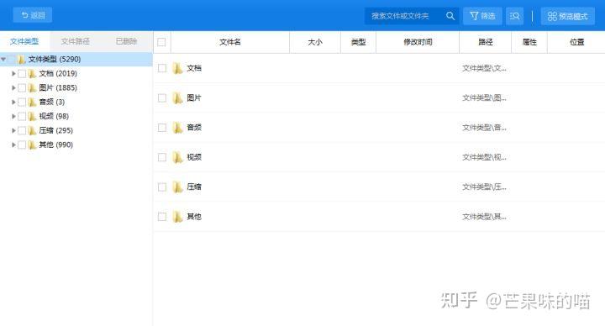Screen dimensions: 605x326
Task: Click the 文档 file name in list
Action: click(194, 68)
